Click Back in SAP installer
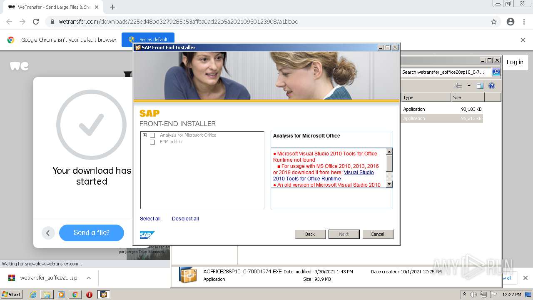This screenshot has width=533, height=300. 310,234
